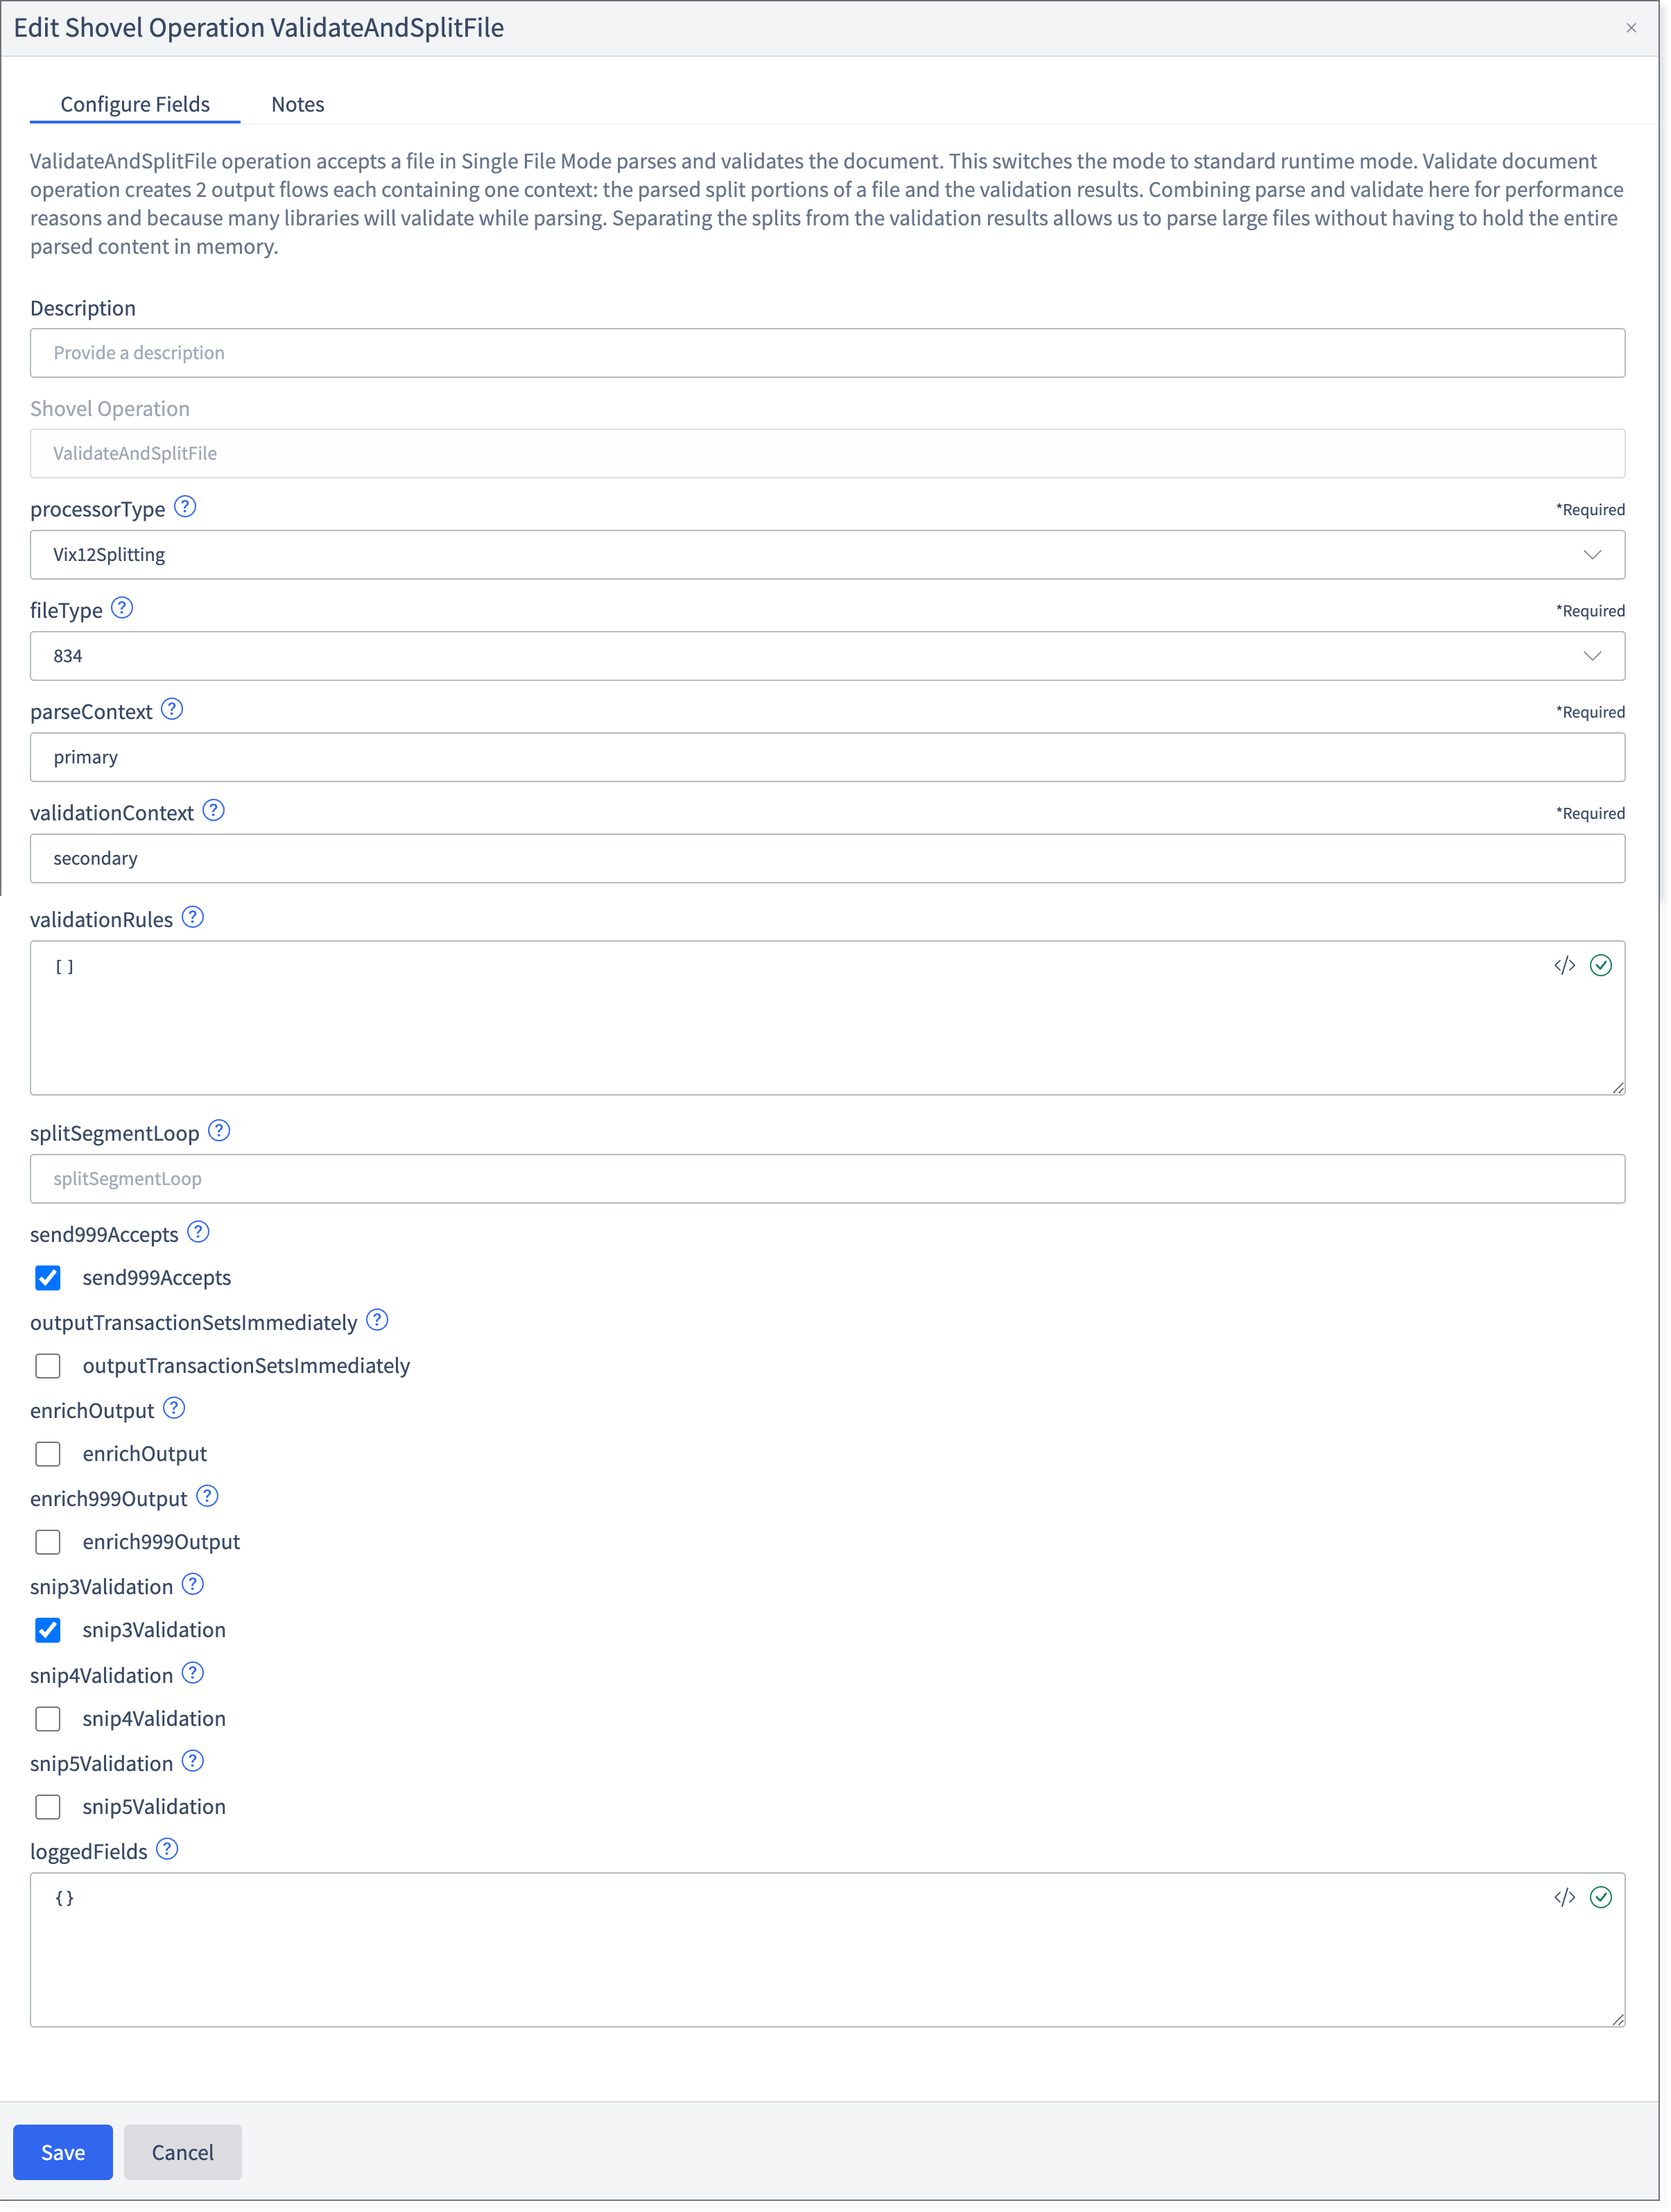Uncheck the send999Accepts checkbox
The height and width of the screenshot is (2212, 1671).
pos(48,1278)
